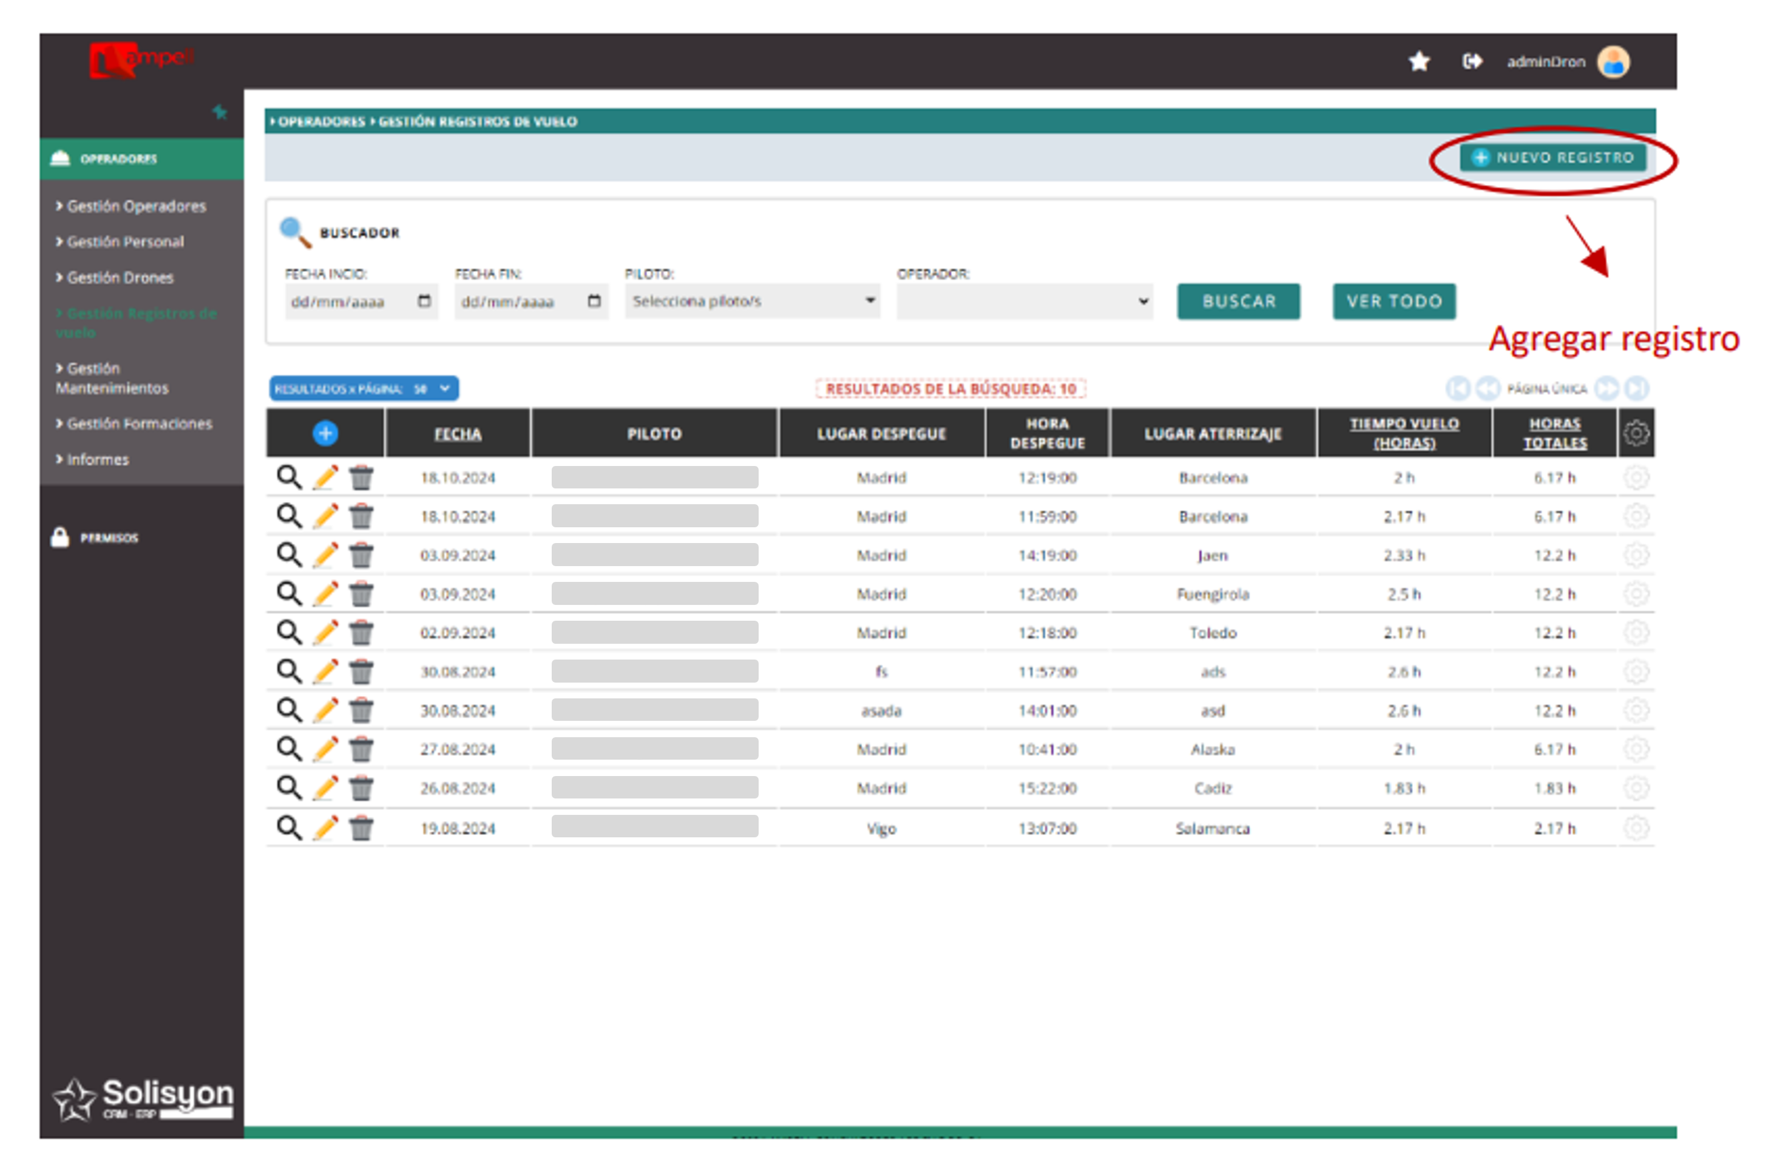Open the Informes sidebar item
The height and width of the screenshot is (1168, 1771).
pos(97,459)
